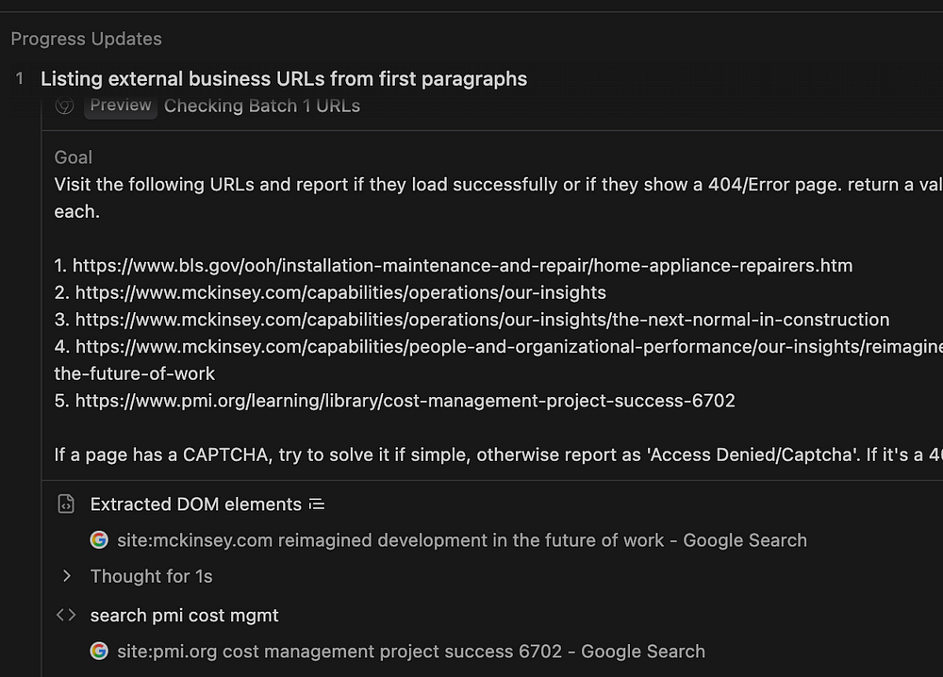Click the code brackets icon beside search pmi
Screen dimensions: 943x677
[66, 616]
